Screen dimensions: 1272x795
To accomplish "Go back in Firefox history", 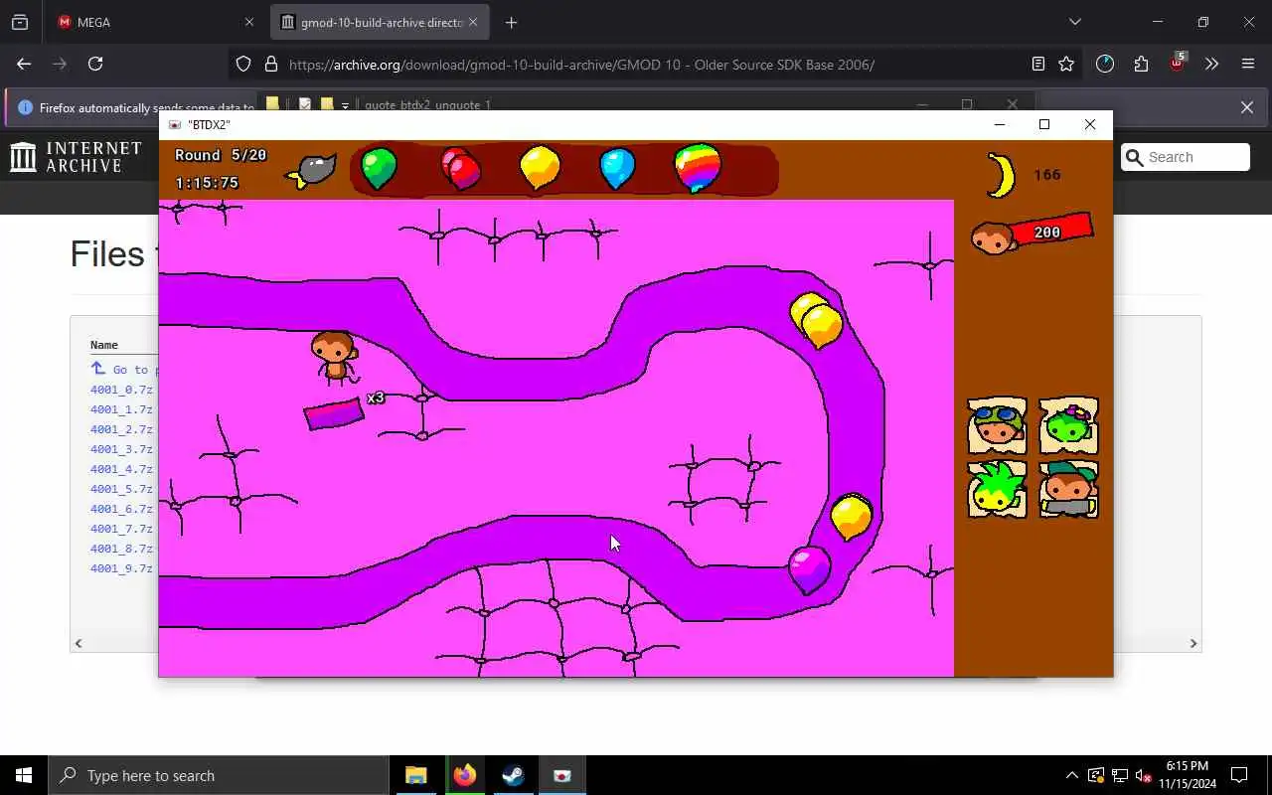I will pos(24,64).
